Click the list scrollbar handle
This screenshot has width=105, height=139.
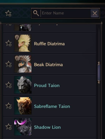tap(99, 73)
